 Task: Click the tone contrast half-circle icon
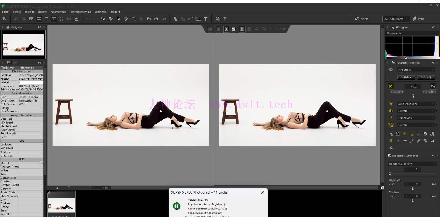(x=391, y=111)
